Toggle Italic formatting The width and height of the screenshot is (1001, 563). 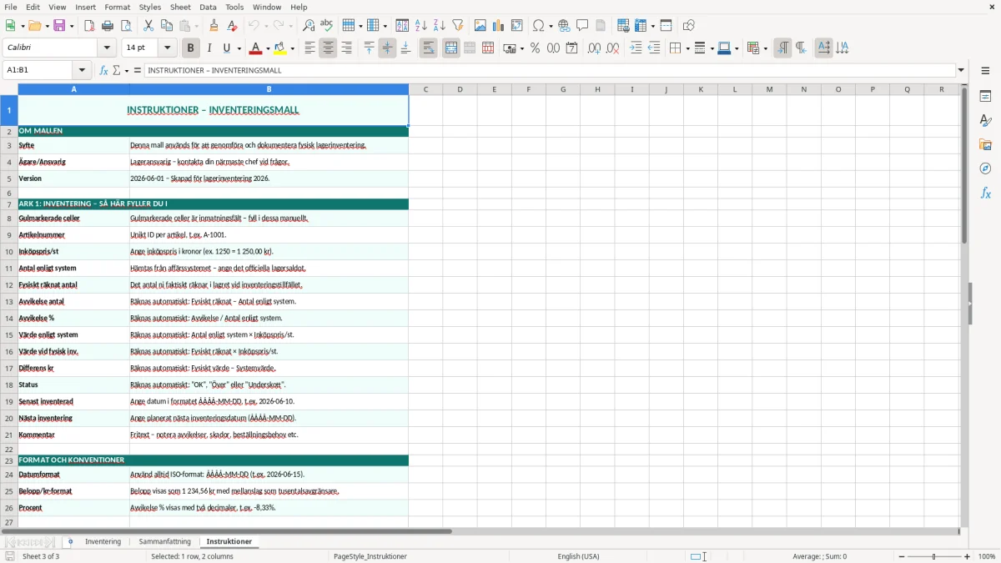[x=209, y=48]
